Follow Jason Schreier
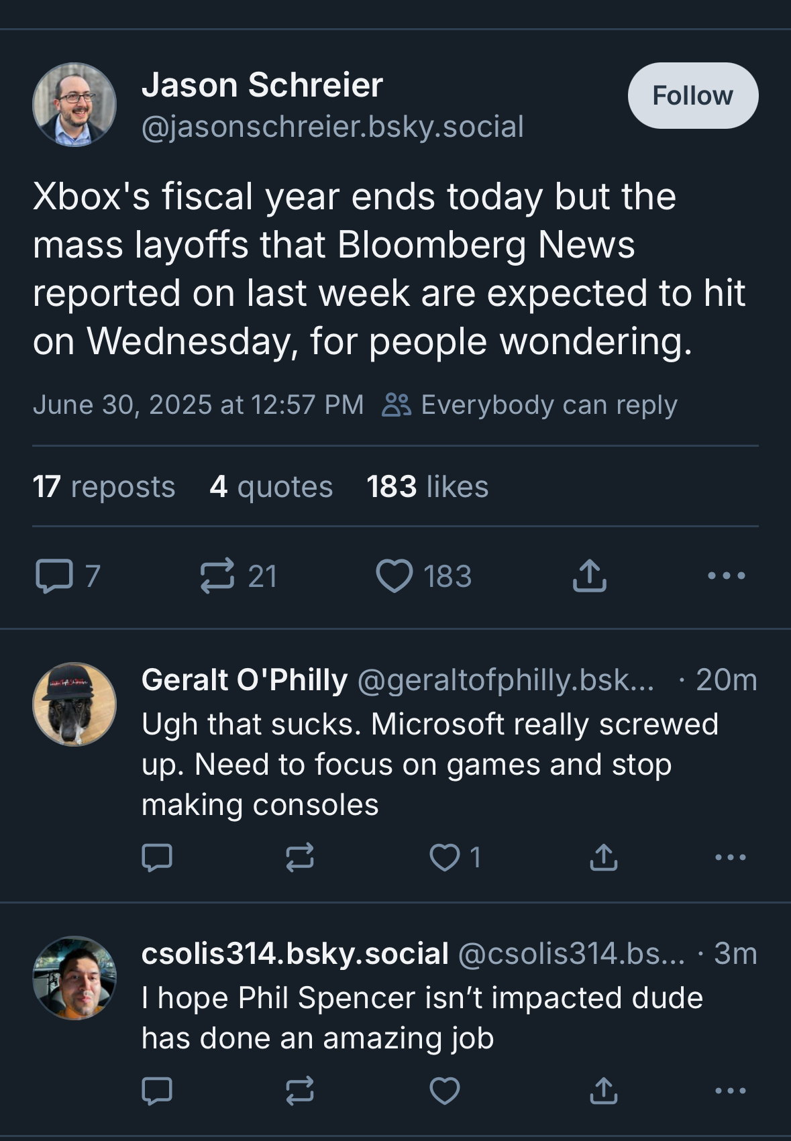This screenshot has height=1141, width=791. pyautogui.click(x=694, y=95)
